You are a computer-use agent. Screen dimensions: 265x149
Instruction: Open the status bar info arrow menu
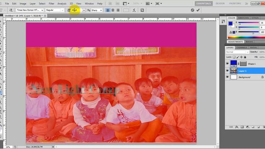pos(53,147)
